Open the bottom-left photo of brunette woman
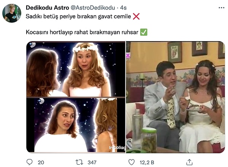This screenshot has width=228, height=167. point(76,125)
